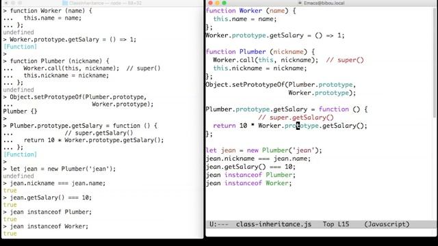Click 'Object.setPrototypeOf(Plumber.prototype,' in Emacs
This screenshot has width=438, height=246.
(281, 85)
